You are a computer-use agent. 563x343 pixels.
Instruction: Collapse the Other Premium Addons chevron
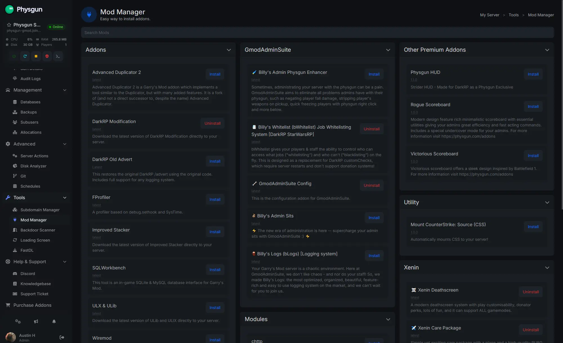(547, 50)
